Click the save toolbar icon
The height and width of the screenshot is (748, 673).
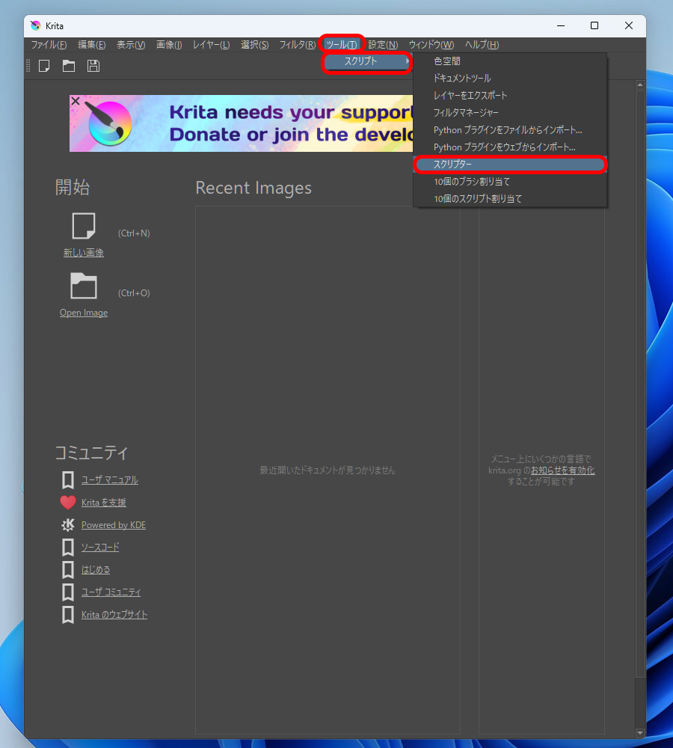click(x=93, y=66)
